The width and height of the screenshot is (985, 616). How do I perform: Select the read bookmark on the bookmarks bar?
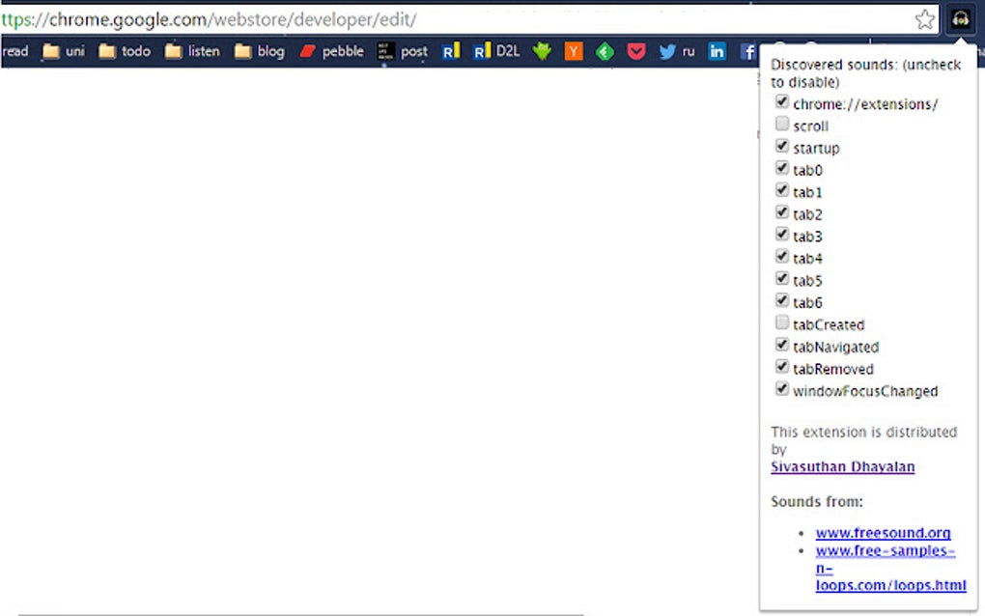(14, 51)
